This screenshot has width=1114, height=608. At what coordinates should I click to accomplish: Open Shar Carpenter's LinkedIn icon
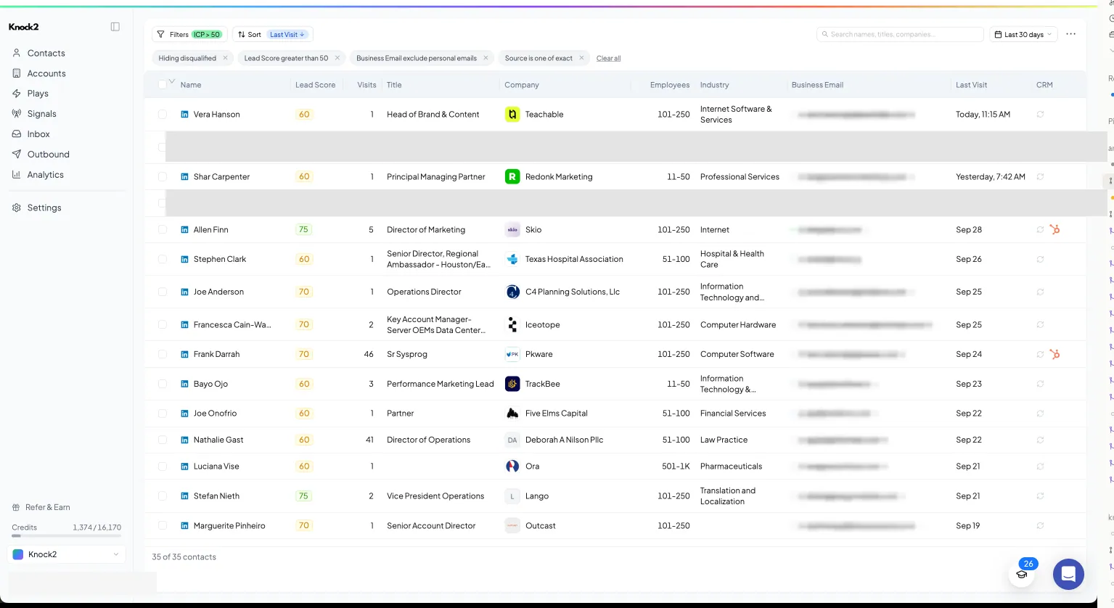[184, 177]
